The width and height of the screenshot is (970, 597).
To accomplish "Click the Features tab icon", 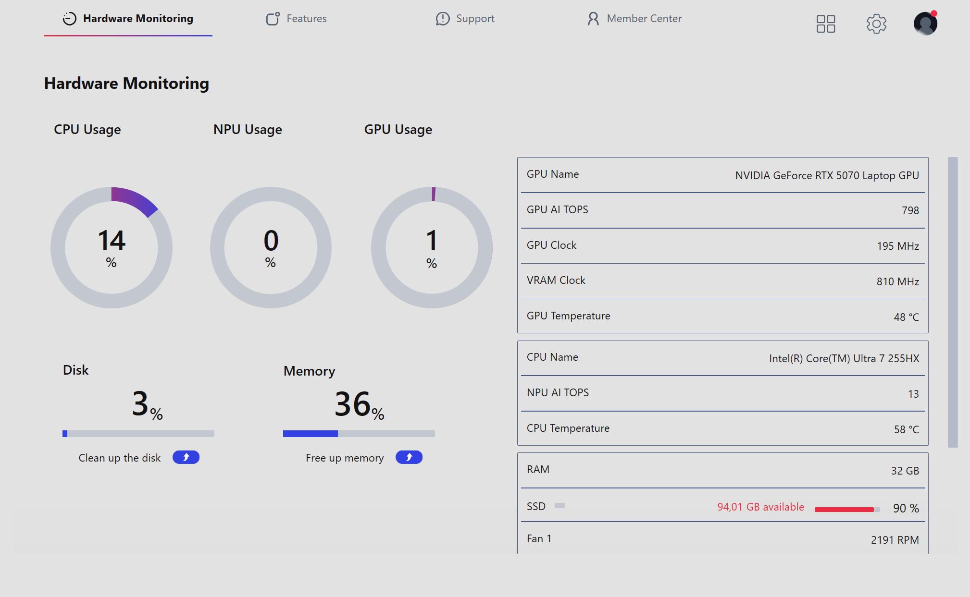I will 273,19.
